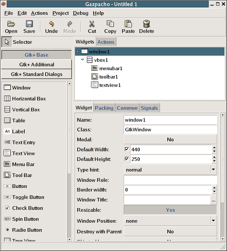Collapse the vbox1 tree node
The image size is (227, 251).
click(82, 60)
